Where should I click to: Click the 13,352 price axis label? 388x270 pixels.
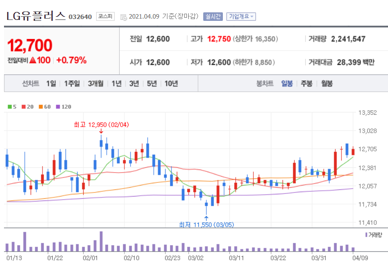click(368, 113)
